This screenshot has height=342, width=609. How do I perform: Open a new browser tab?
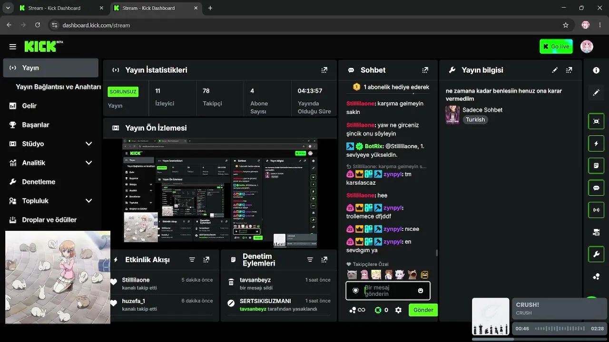210,8
